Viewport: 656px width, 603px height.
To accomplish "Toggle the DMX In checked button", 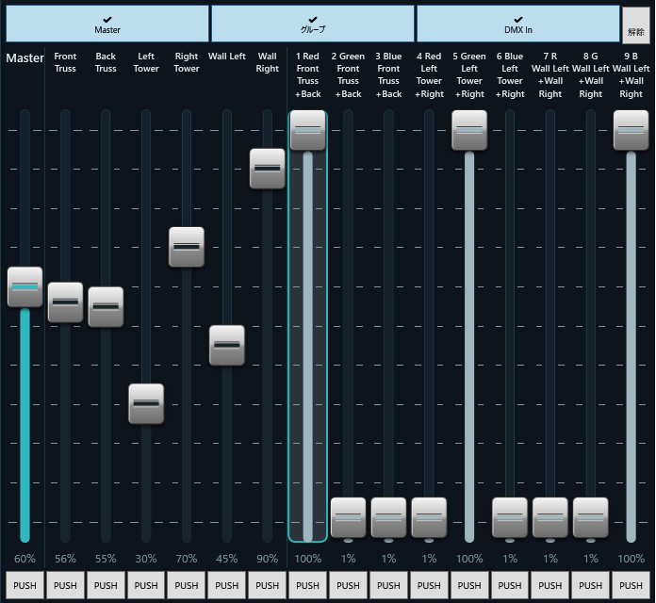I will (x=518, y=24).
